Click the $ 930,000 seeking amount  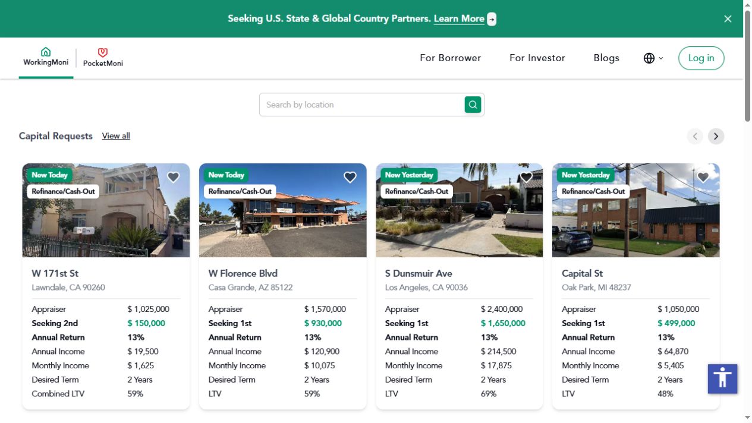click(323, 323)
